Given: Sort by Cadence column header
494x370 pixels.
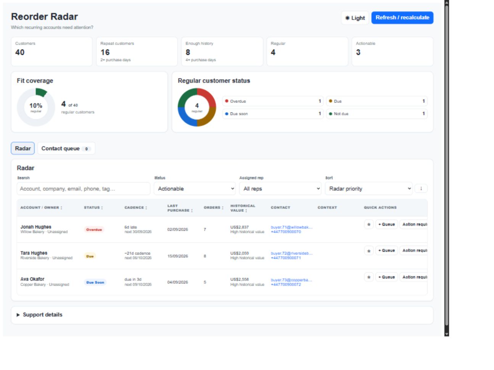Looking at the screenshot, I should click(136, 208).
